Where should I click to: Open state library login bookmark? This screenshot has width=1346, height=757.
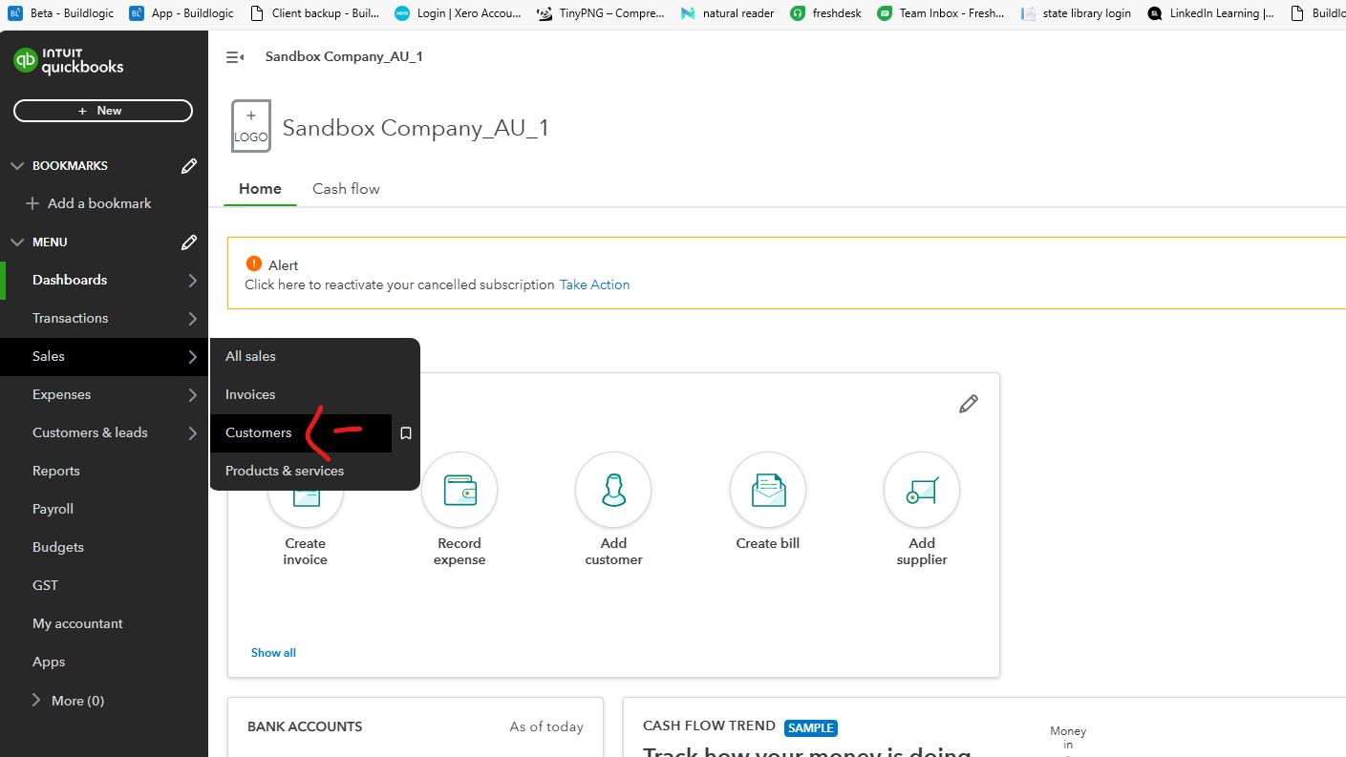[1077, 13]
